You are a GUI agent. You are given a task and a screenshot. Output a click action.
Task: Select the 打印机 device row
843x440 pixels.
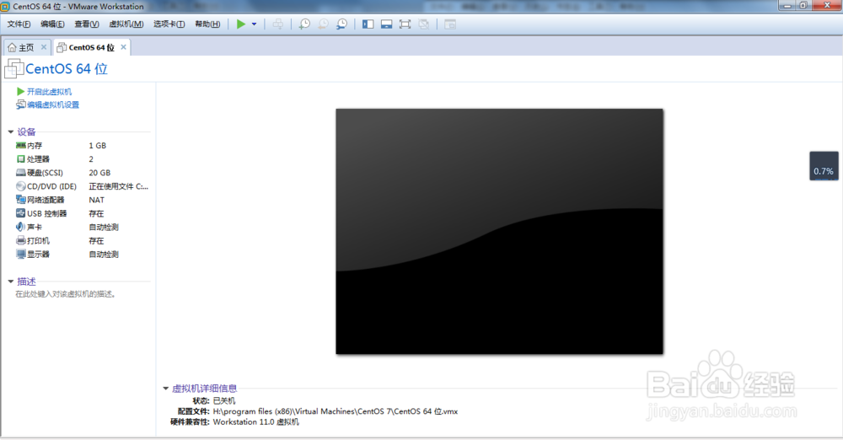pos(83,240)
